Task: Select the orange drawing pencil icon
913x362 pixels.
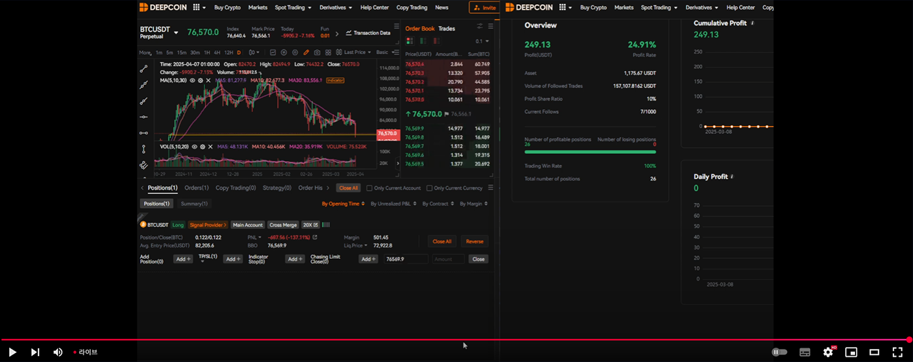Action: click(306, 52)
